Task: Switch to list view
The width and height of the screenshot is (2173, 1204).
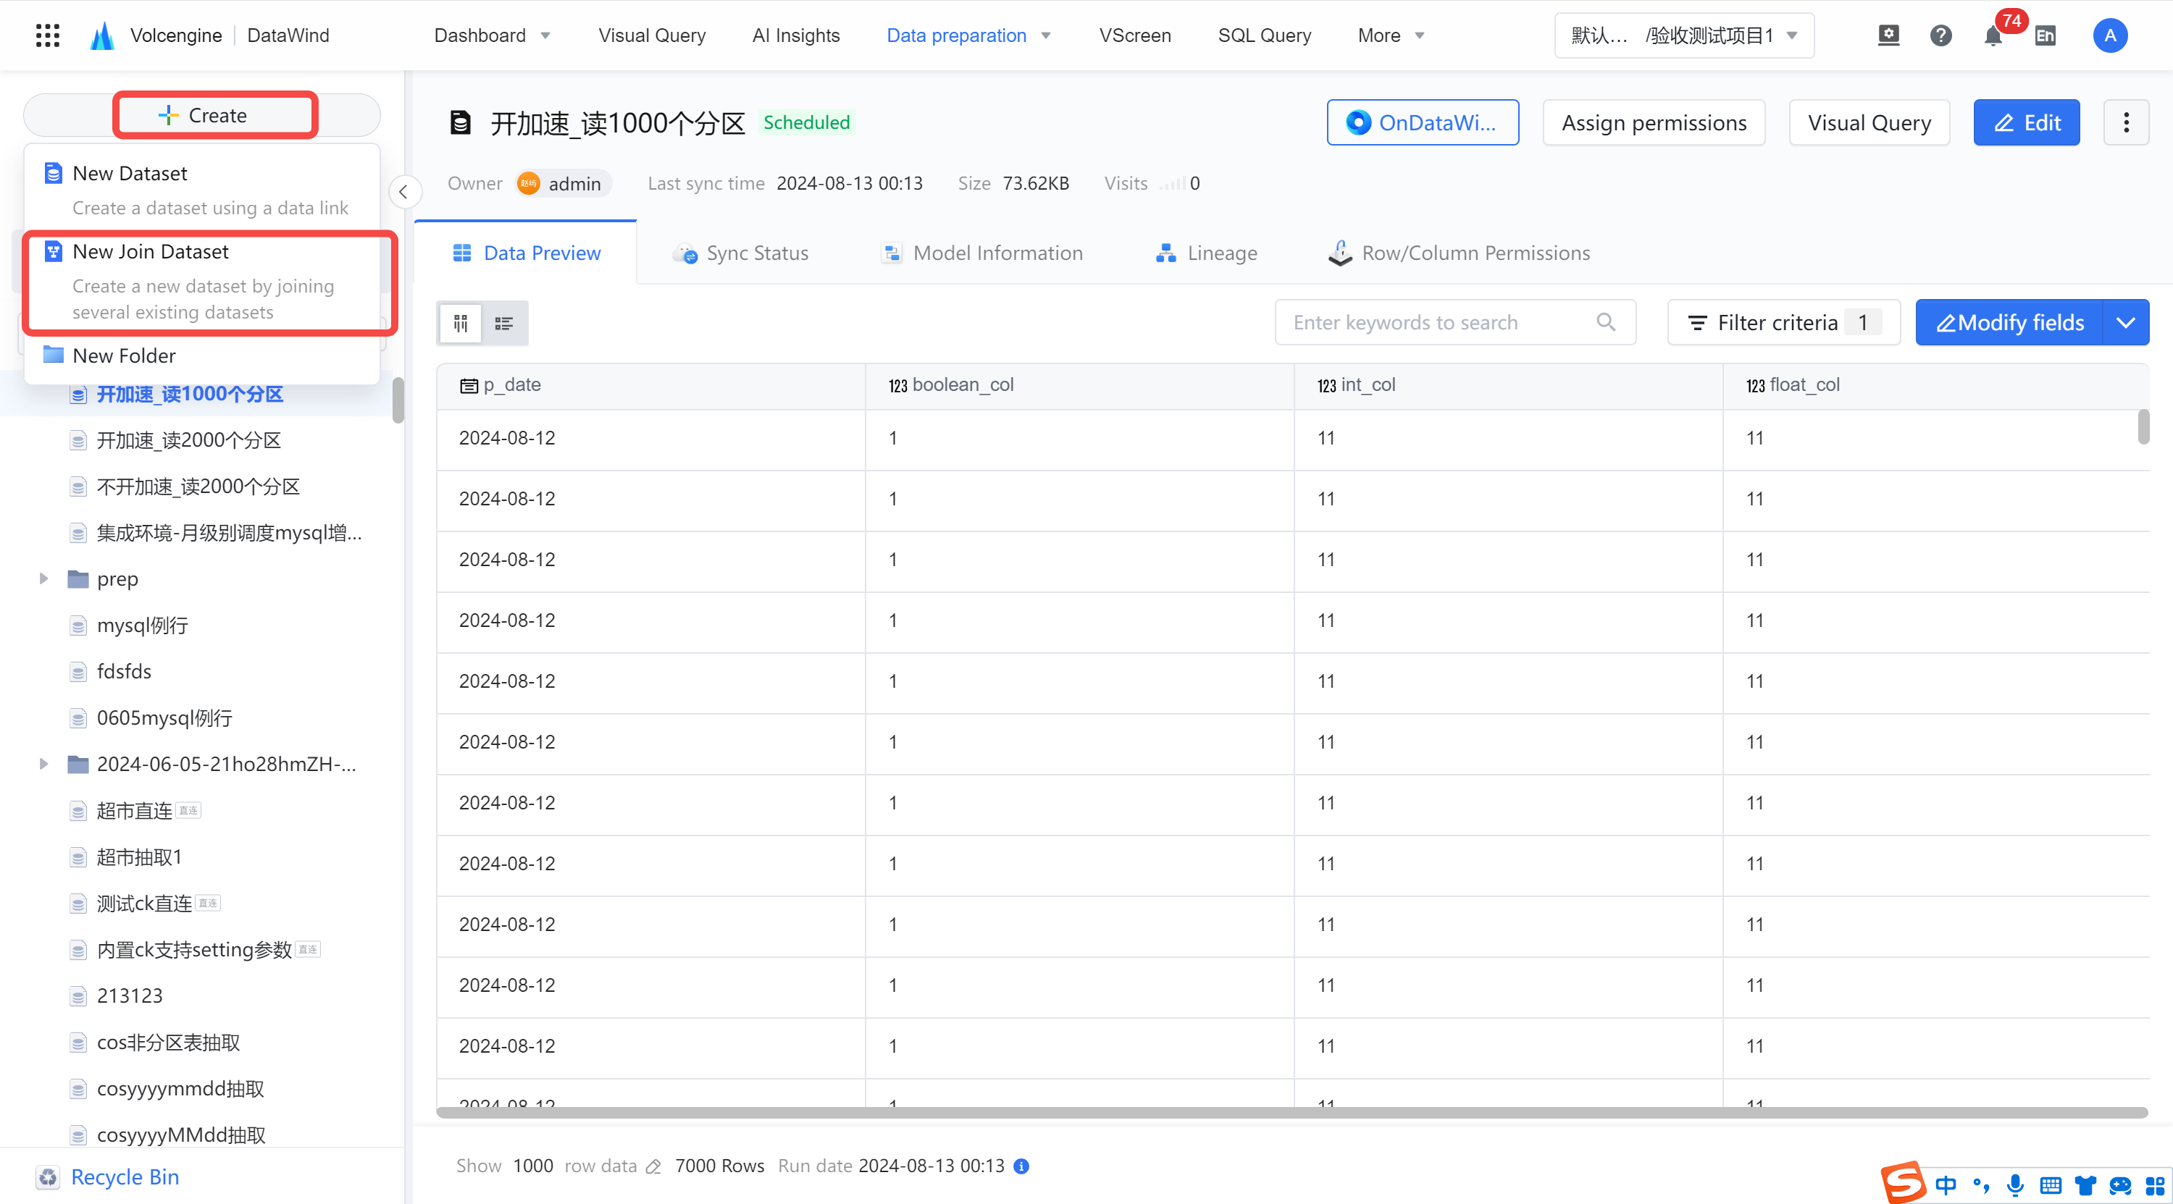Action: point(504,323)
